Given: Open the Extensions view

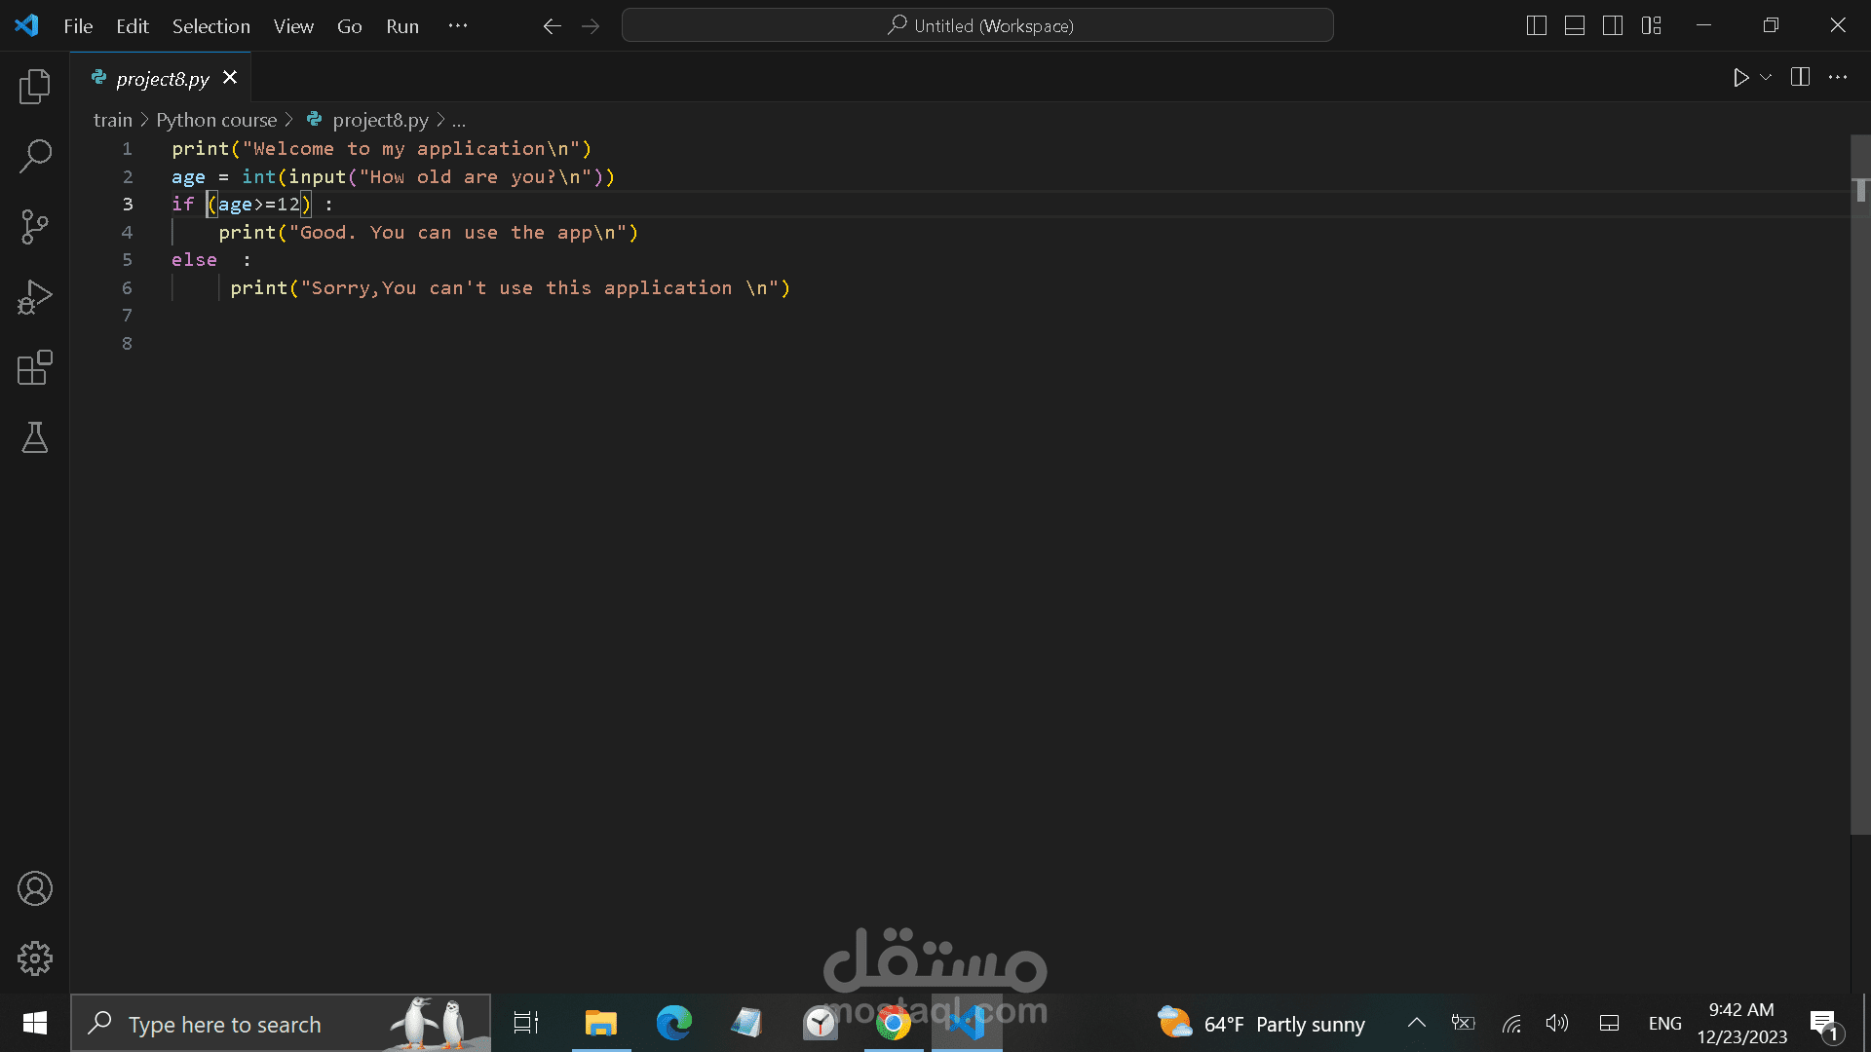Looking at the screenshot, I should [35, 367].
